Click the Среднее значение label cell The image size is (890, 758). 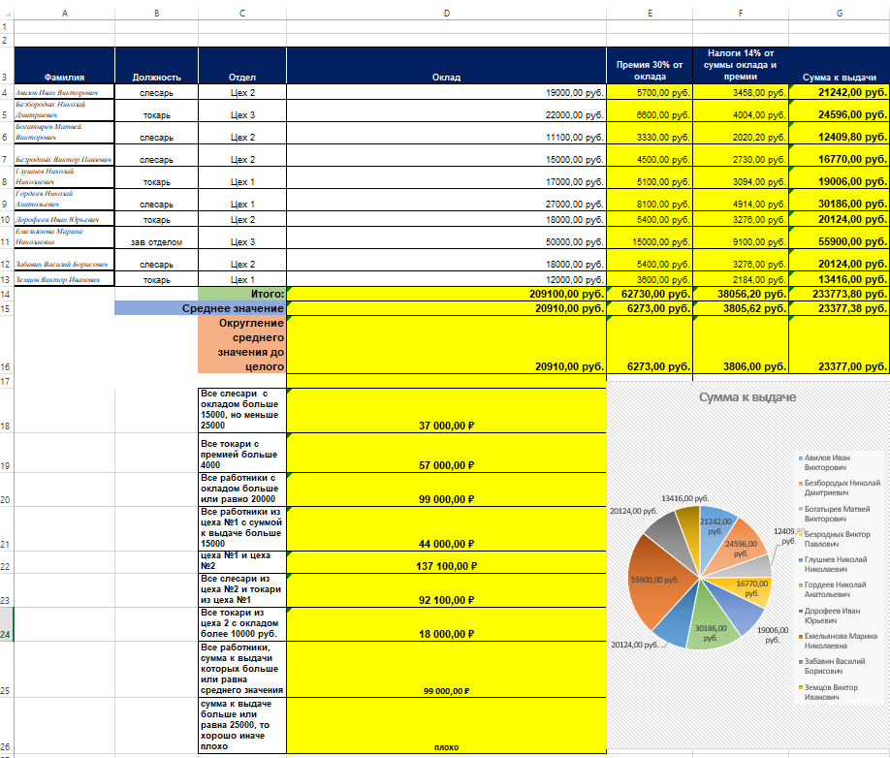pyautogui.click(x=201, y=308)
